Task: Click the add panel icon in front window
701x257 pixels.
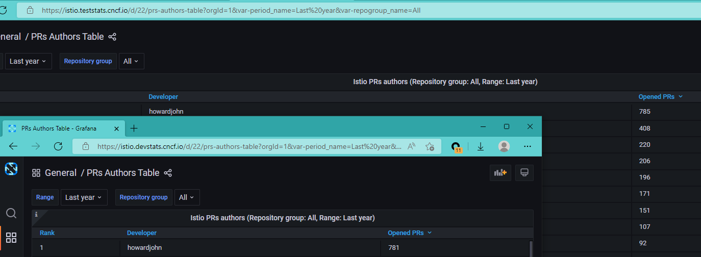Action: pyautogui.click(x=500, y=172)
